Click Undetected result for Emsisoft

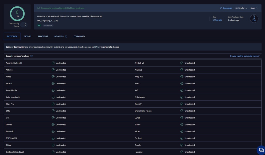(61, 131)
